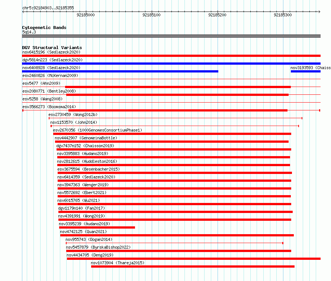
Task: Click the blue bar of nsv6408928
Action: pyautogui.click(x=120, y=71)
